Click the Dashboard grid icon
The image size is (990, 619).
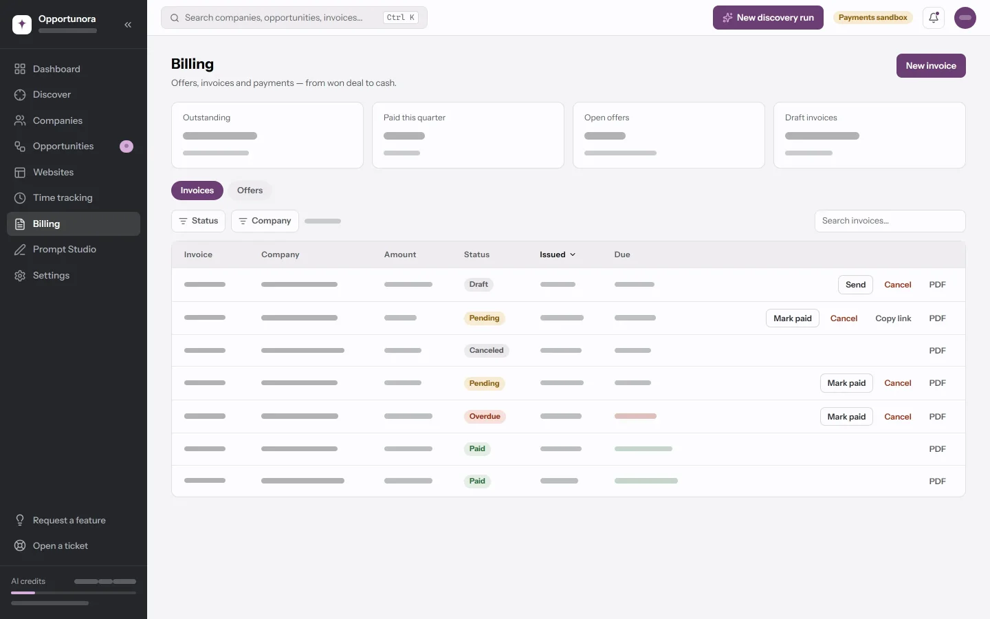20,69
